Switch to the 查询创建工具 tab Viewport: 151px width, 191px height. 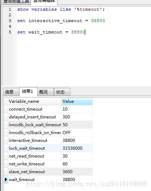tap(16, 2)
